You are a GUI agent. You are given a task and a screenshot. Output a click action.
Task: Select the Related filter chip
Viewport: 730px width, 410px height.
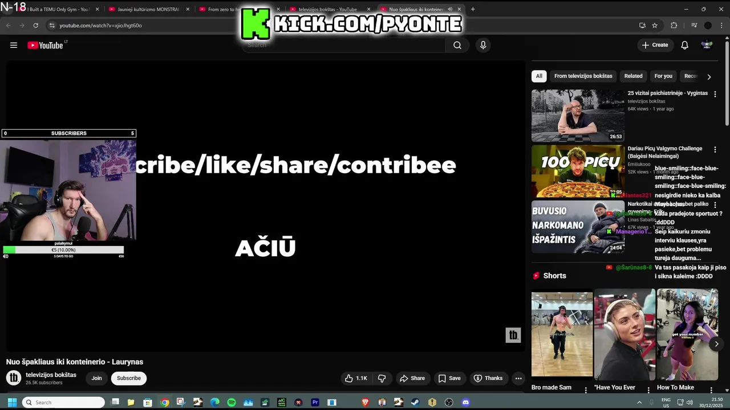tap(633, 76)
